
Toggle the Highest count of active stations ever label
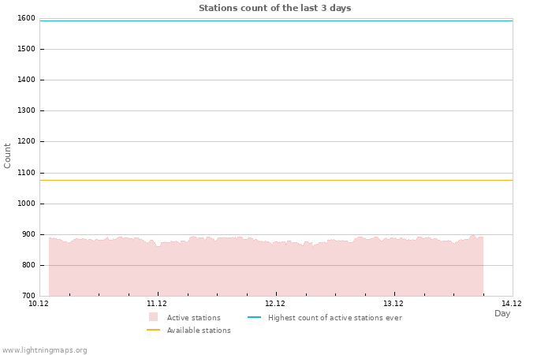(334, 318)
